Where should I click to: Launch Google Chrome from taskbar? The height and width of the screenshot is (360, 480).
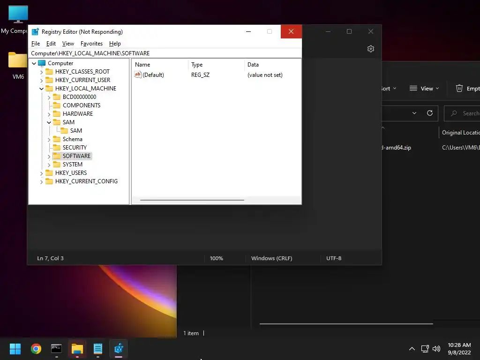click(x=36, y=349)
